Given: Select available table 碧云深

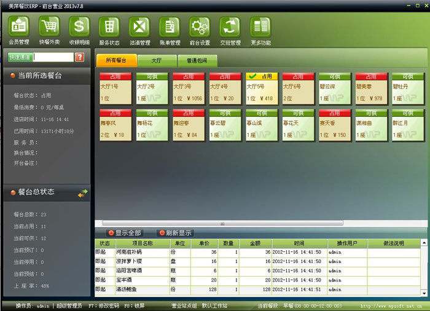Looking at the screenshot, I should [x=334, y=88].
